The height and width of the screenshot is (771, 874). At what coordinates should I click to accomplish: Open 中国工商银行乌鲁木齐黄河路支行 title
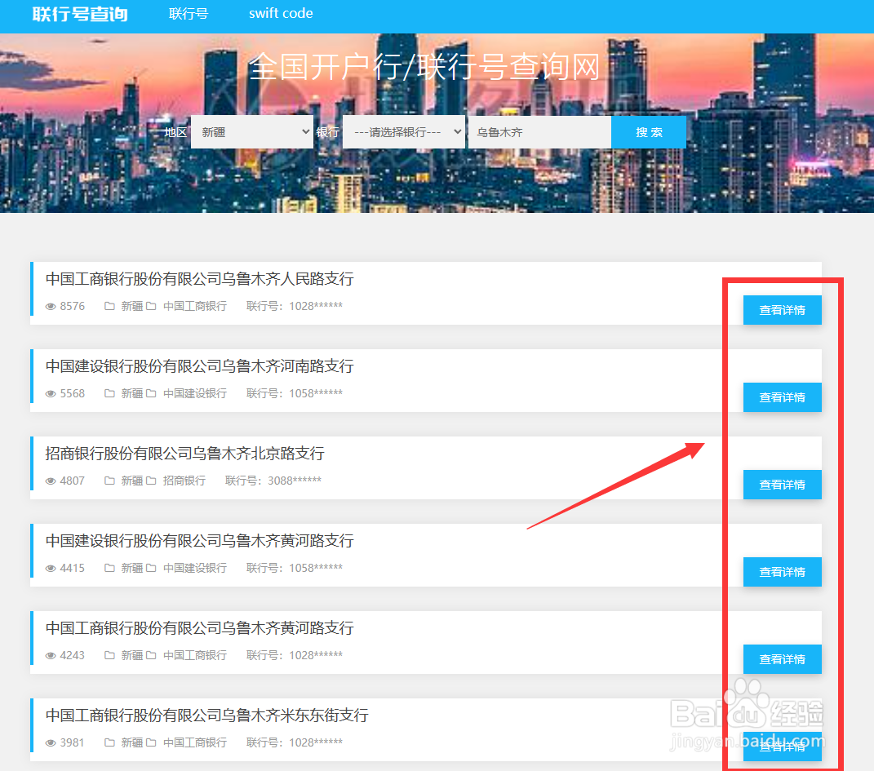200,628
